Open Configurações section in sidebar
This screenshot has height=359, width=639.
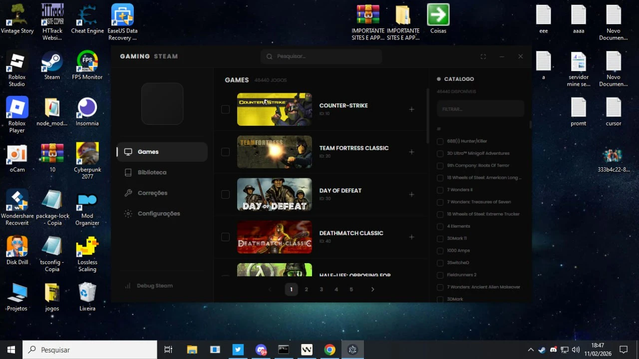click(x=162, y=213)
